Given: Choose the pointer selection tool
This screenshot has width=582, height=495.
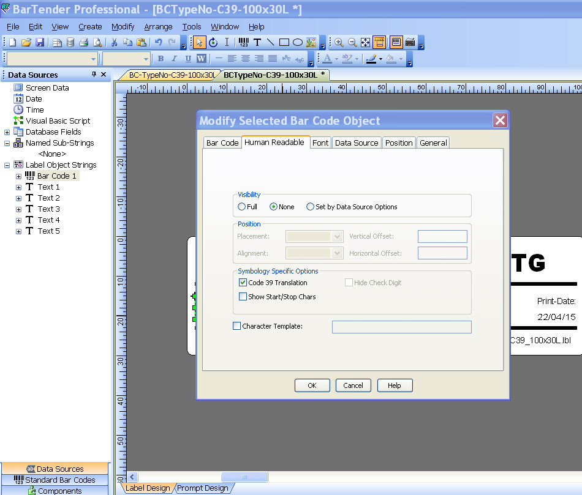Looking at the screenshot, I should (199, 42).
